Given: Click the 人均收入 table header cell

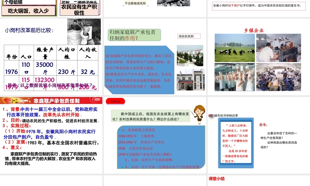Looking at the screenshot, I should point(88,53).
